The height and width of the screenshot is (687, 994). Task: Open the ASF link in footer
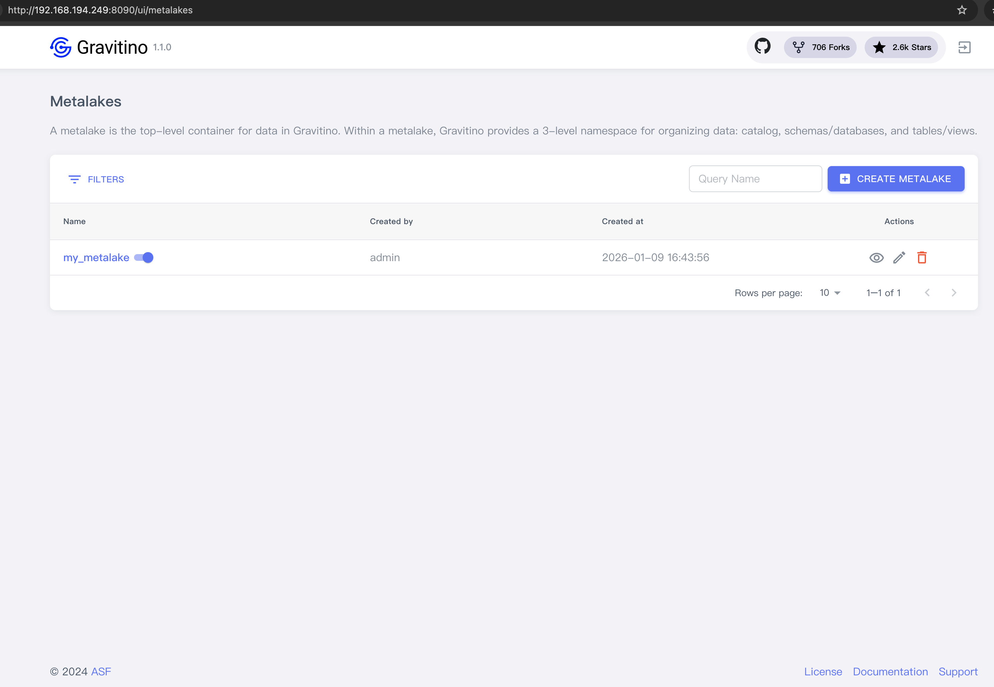101,672
